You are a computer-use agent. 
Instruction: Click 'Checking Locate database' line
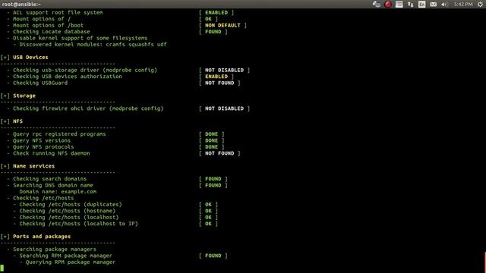pos(52,32)
